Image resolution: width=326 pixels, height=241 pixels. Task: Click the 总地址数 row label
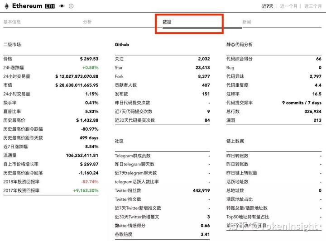tap(235, 190)
